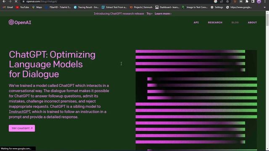This screenshot has height=151, width=269.
Task: Open the Image to Text Conv bookmark
Action: pos(195,7)
